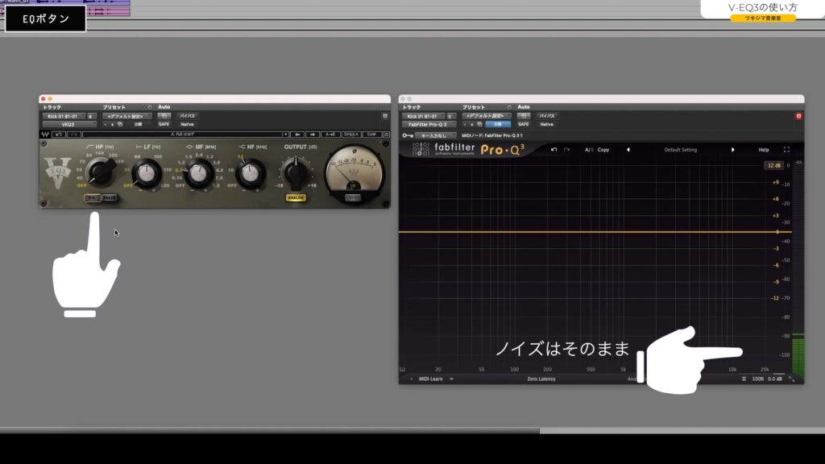
Task: Toggle blue compare button in Pro-Q 3 window
Action: point(498,125)
